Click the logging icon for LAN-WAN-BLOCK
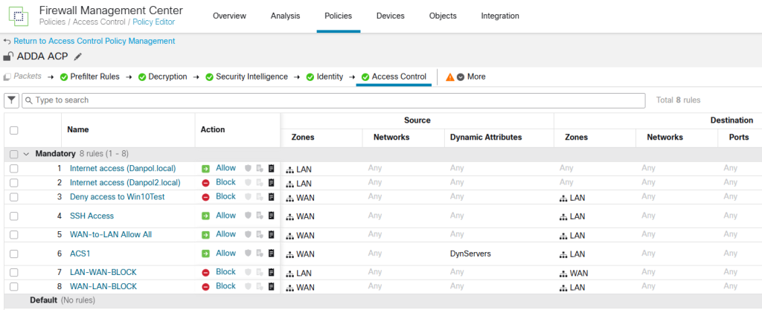762x310 pixels. (272, 272)
